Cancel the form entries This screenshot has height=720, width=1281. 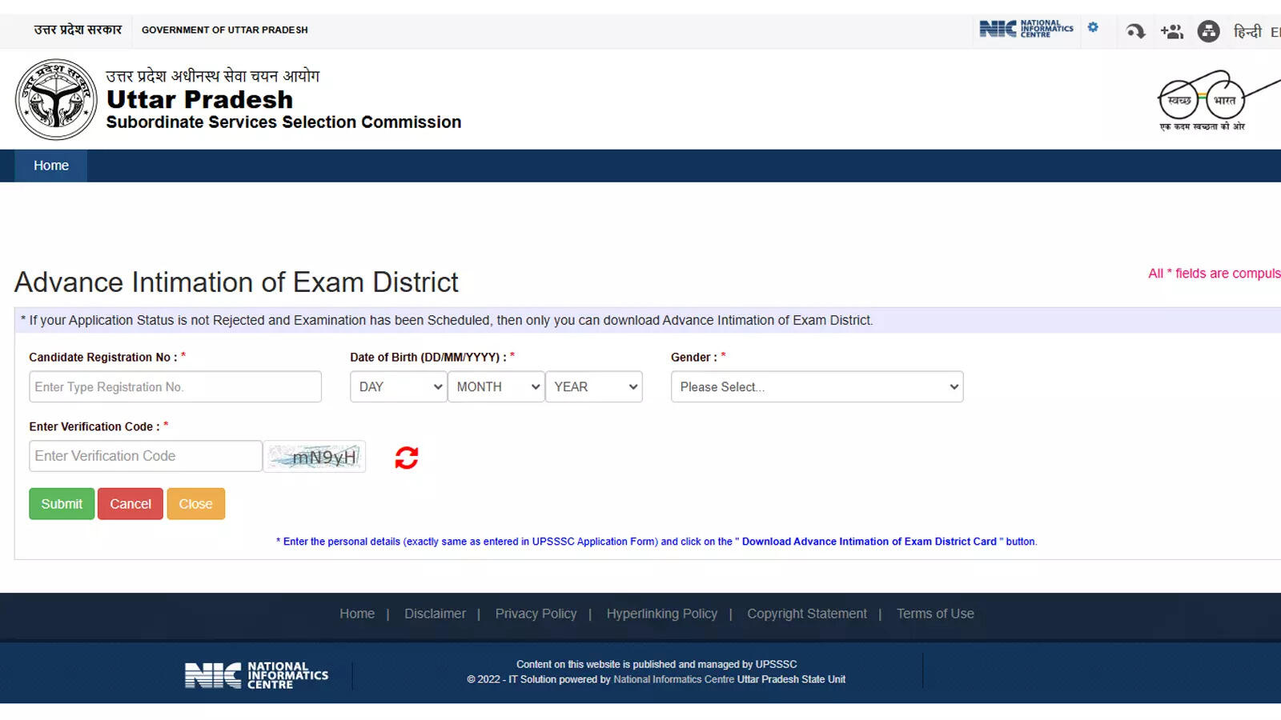click(130, 504)
